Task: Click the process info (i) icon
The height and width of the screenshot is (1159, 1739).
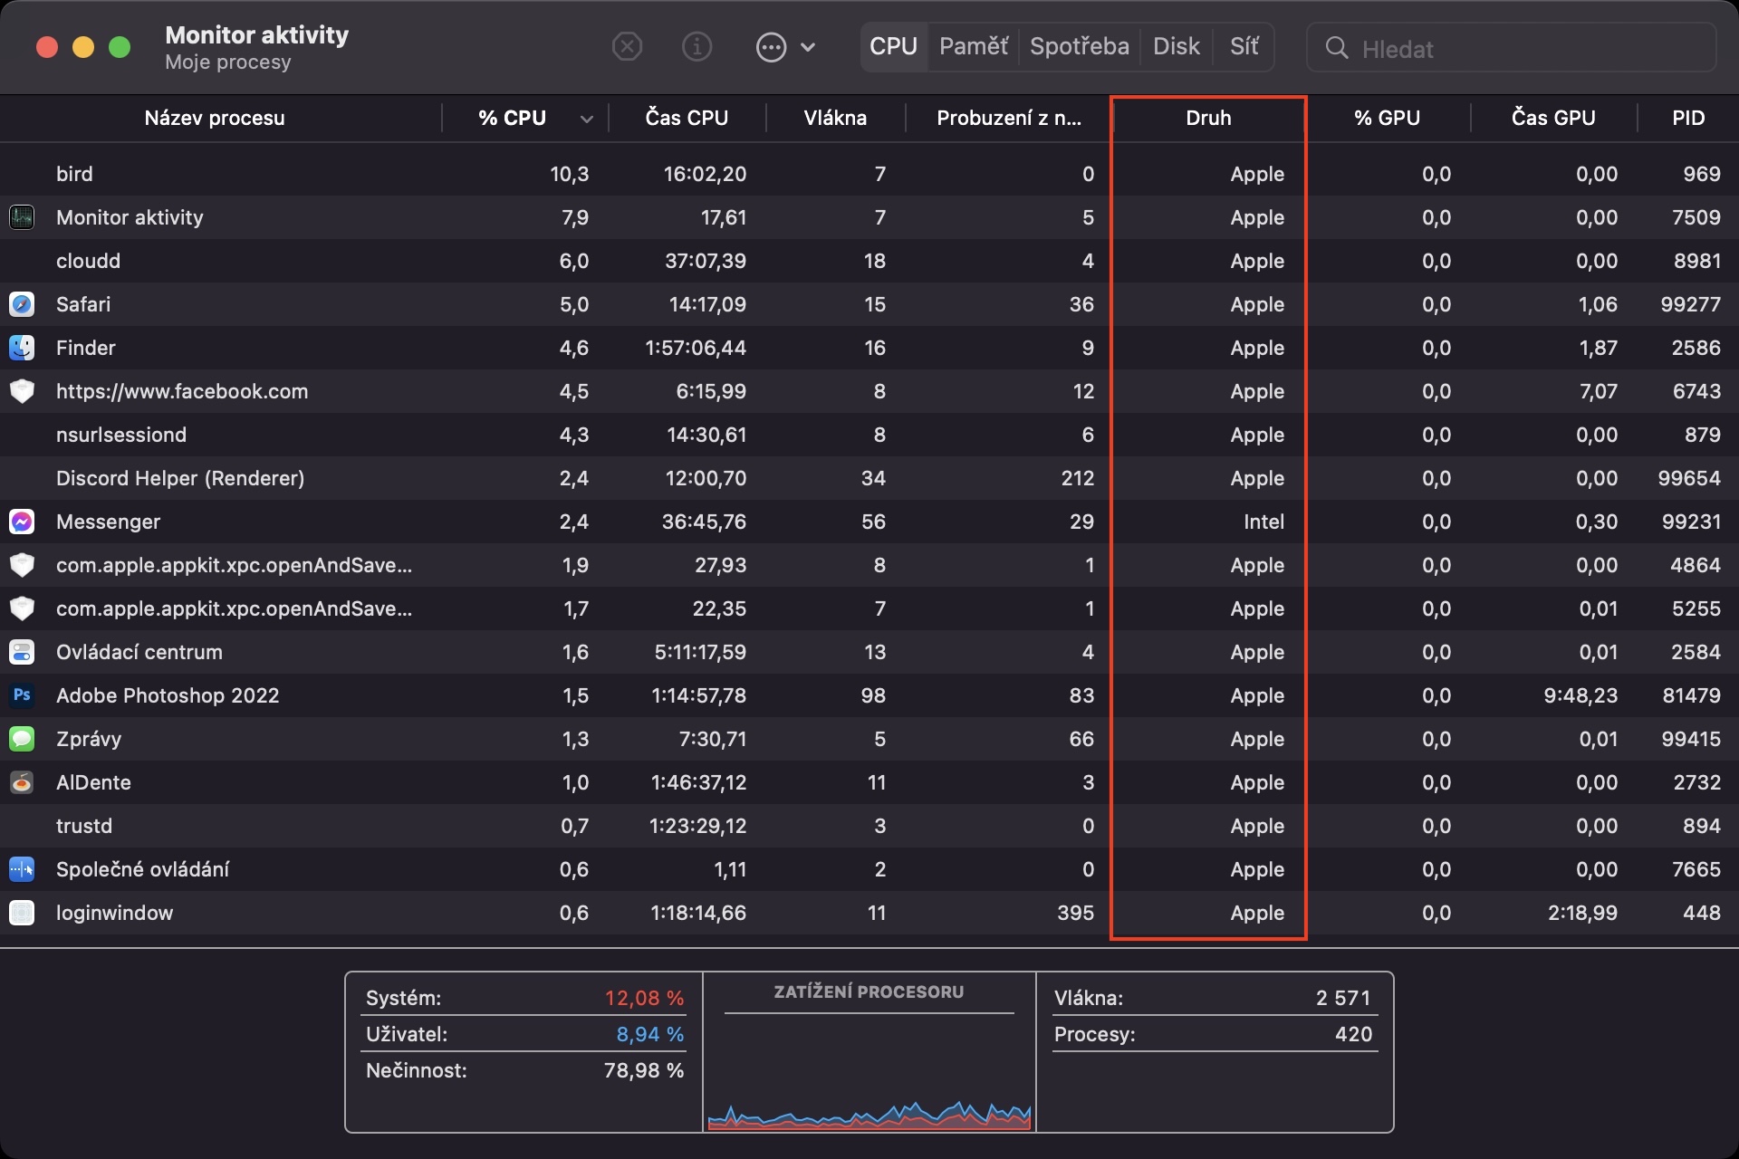Action: point(697,46)
